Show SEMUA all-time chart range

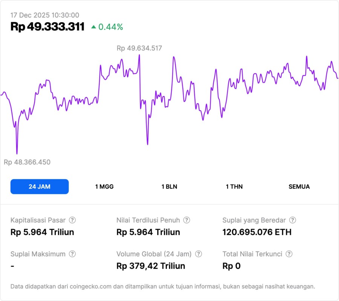point(299,187)
